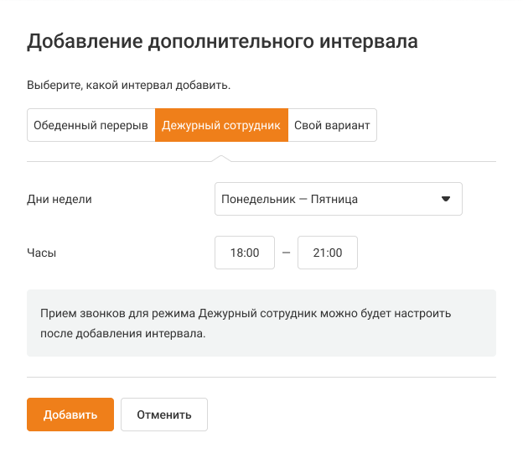The width and height of the screenshot is (523, 459).
Task: Click the Дни недели label
Action: pos(60,199)
